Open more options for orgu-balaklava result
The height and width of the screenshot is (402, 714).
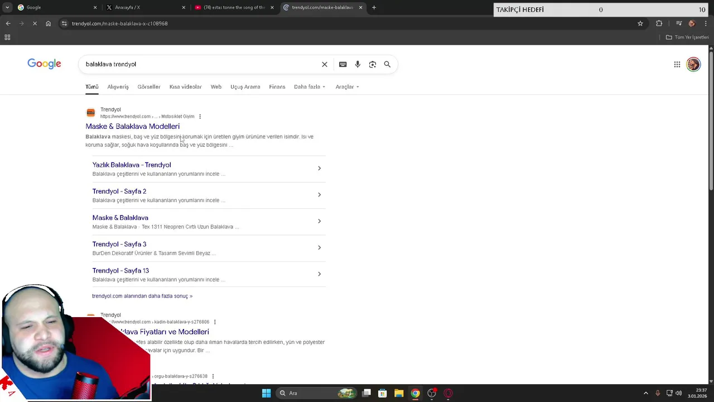(x=213, y=376)
